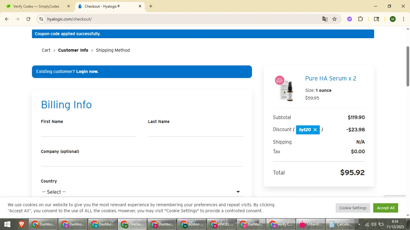The width and height of the screenshot is (410, 230).
Task: Switch to Verify Codes — SimplyCodes tab
Action: 36,6
